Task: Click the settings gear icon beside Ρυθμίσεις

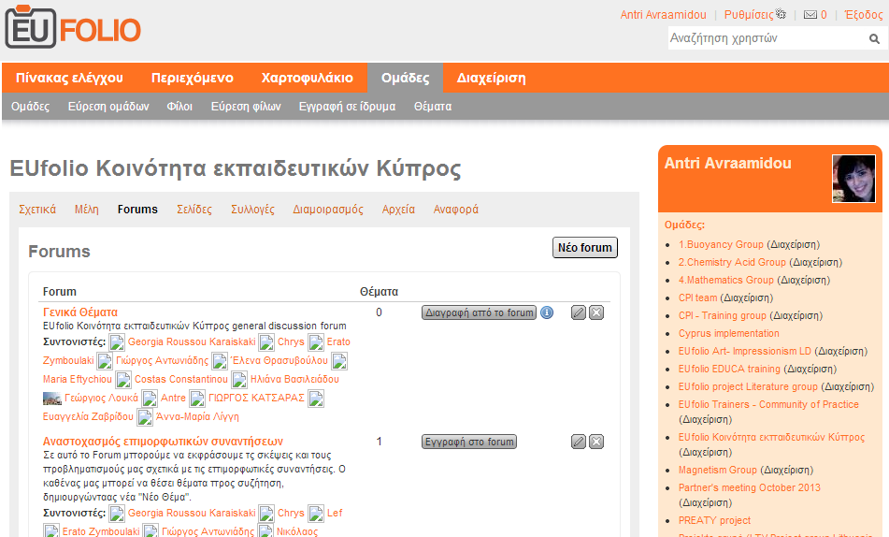Action: pyautogui.click(x=781, y=14)
